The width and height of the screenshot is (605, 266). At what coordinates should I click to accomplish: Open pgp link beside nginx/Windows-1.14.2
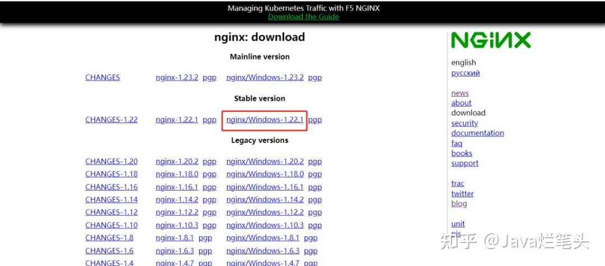click(315, 200)
